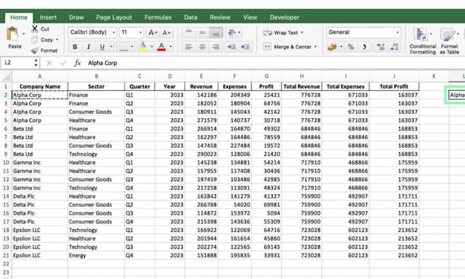Apply comma style number format

pyautogui.click(x=364, y=46)
